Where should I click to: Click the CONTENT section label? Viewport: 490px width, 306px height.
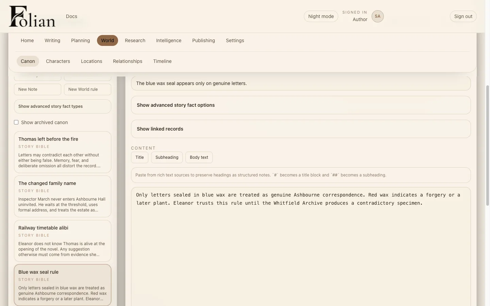143,148
